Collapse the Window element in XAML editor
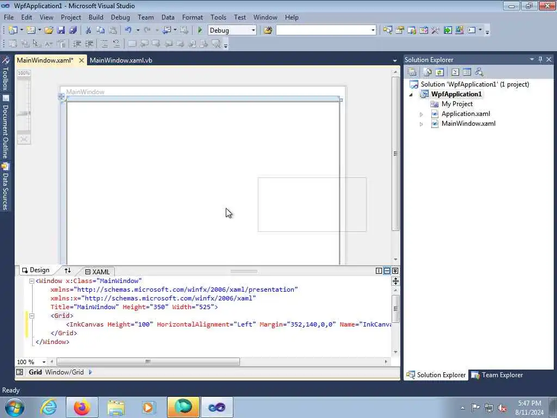Screen dimensions: 557x418 (32, 281)
